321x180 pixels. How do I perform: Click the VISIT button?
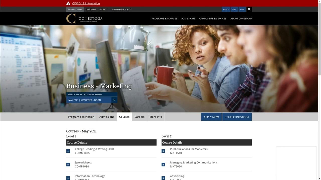tap(234, 9)
